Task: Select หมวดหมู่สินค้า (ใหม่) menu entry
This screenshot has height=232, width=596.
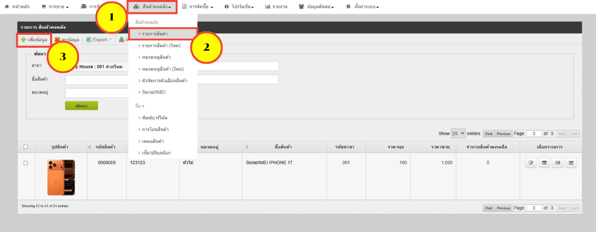Action: (x=161, y=69)
